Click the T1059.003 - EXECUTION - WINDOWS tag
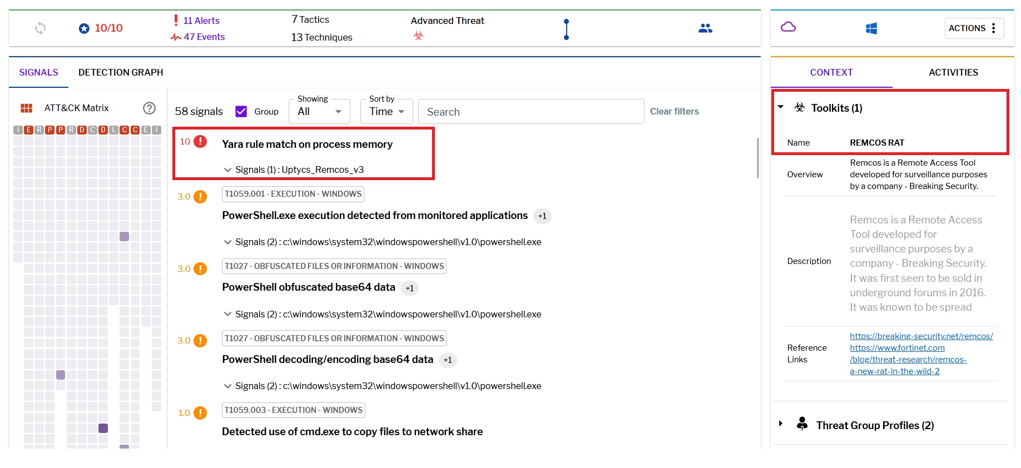 pos(294,410)
